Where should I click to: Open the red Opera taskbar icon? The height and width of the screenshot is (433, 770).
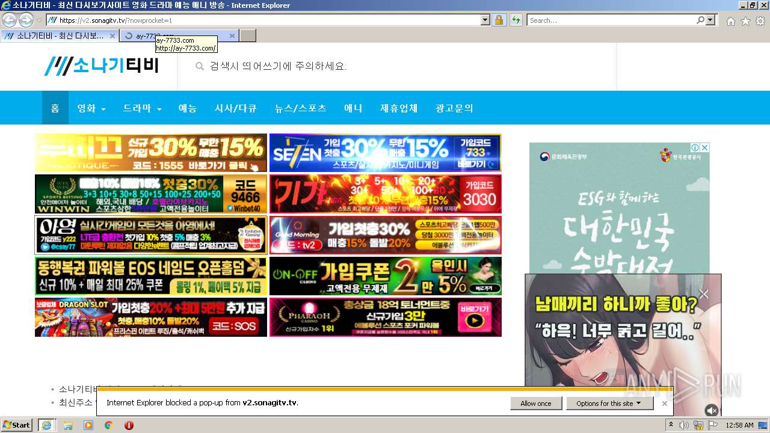coord(129,425)
